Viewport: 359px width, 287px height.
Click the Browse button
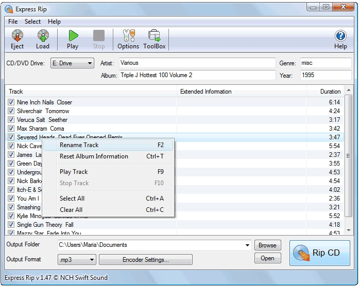click(x=268, y=245)
